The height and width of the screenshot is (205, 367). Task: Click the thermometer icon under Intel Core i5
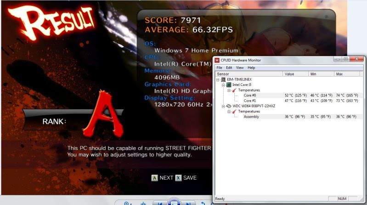click(234, 90)
